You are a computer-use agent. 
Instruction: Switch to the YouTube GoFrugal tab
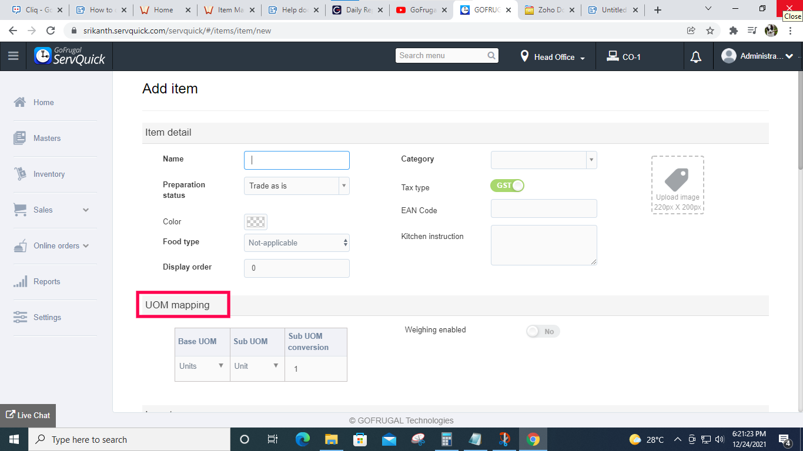click(x=421, y=10)
